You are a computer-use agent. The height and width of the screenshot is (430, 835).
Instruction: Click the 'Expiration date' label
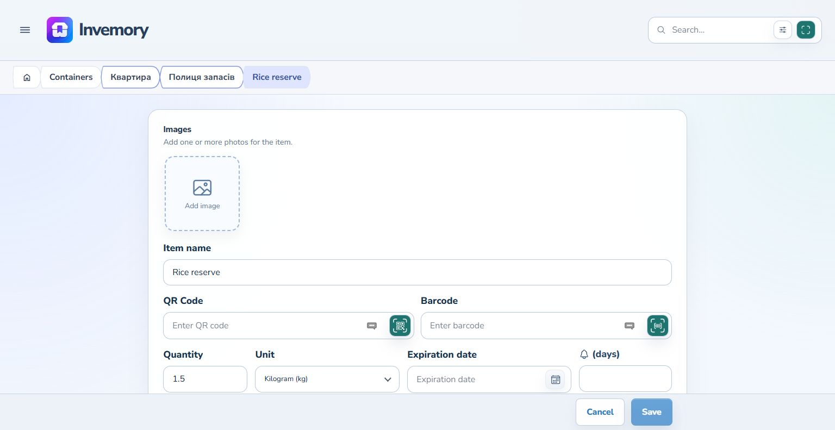point(442,354)
